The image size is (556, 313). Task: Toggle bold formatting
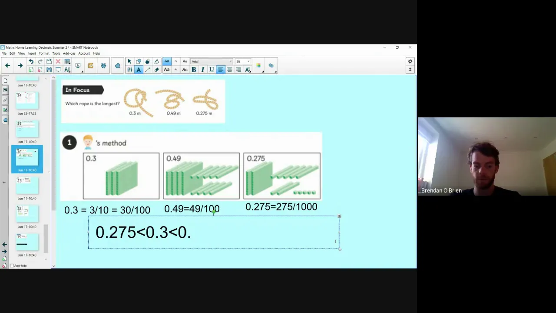coord(194,70)
